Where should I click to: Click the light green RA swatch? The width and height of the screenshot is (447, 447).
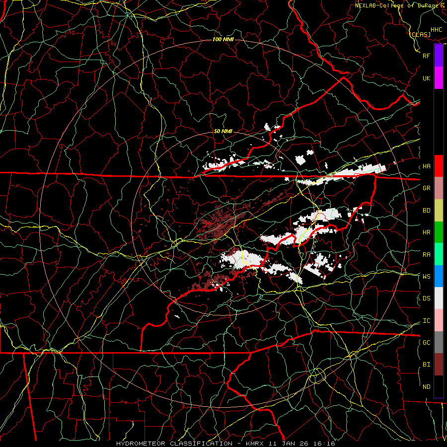click(439, 254)
